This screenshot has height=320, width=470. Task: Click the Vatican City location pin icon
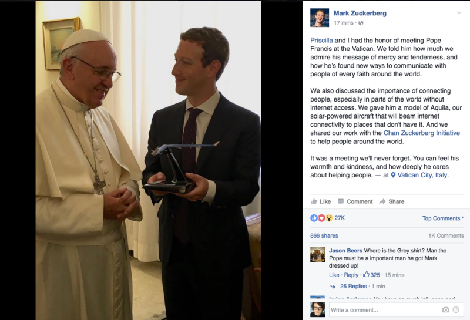click(x=393, y=175)
